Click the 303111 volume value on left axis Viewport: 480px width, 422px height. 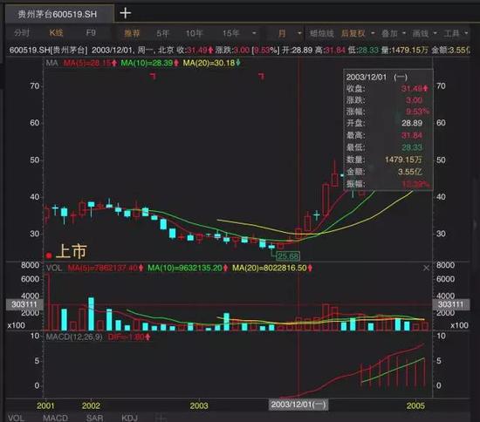click(24, 304)
